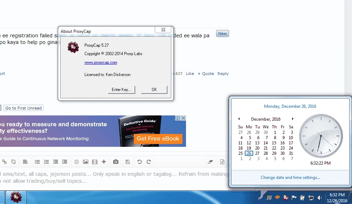Click the camera upload icon
This screenshot has height=204, width=352.
[x=116, y=161]
